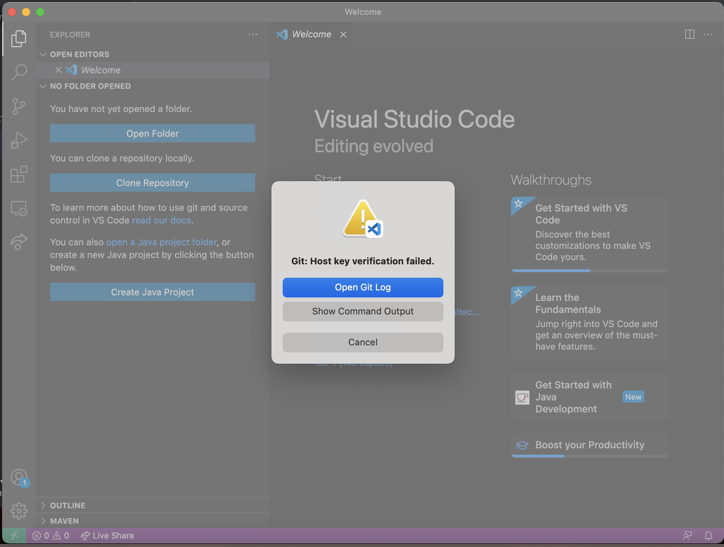Image resolution: width=724 pixels, height=547 pixels.
Task: Open the Source Control view icon
Action: click(x=19, y=106)
